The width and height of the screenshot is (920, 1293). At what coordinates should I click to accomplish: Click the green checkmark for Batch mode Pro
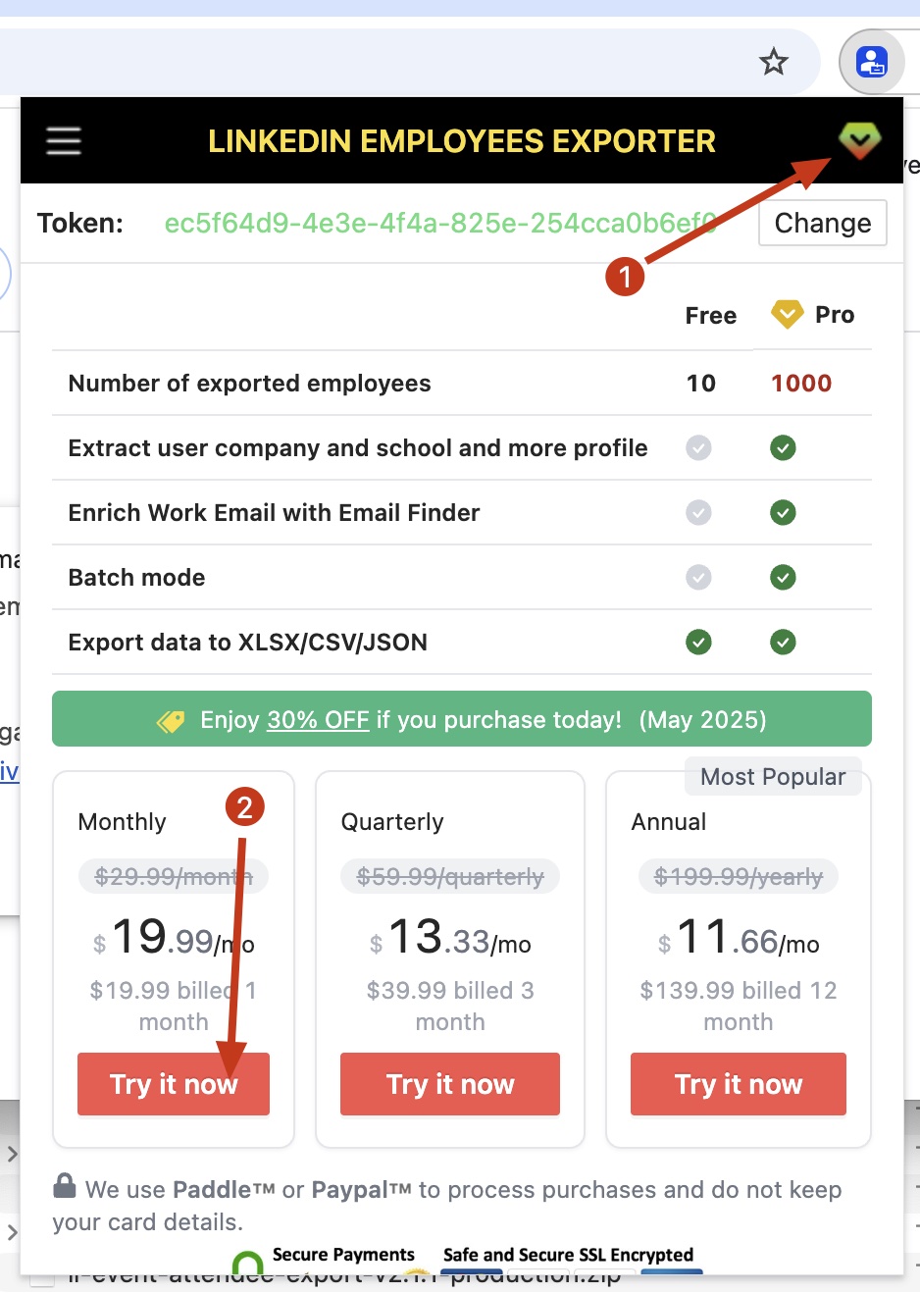(783, 577)
